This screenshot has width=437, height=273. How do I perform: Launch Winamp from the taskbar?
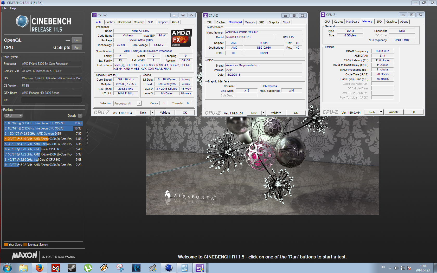point(104,268)
